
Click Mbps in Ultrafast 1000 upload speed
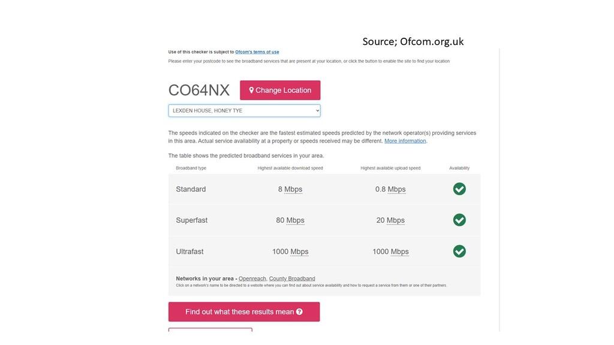pos(400,252)
